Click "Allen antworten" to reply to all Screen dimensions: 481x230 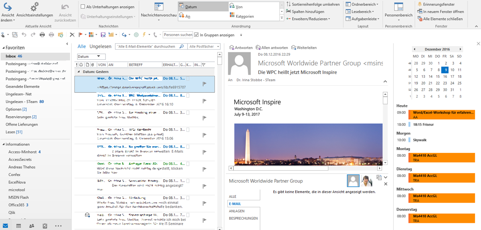tap(272, 48)
